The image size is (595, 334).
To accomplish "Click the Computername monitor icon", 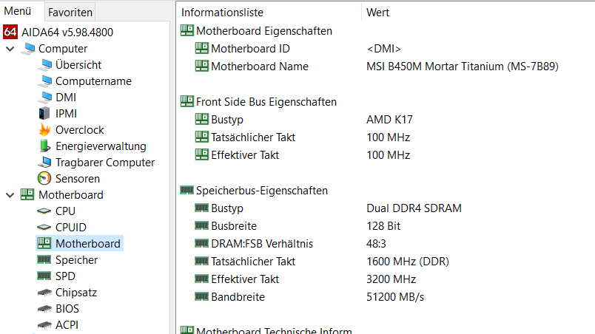I will pyautogui.click(x=45, y=81).
